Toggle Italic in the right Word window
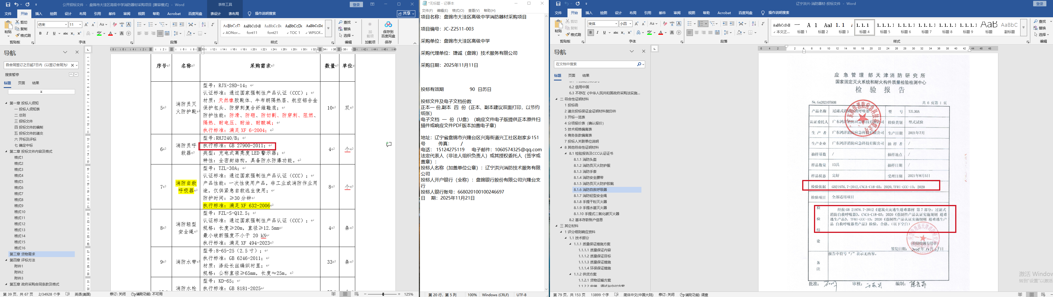 [598, 33]
